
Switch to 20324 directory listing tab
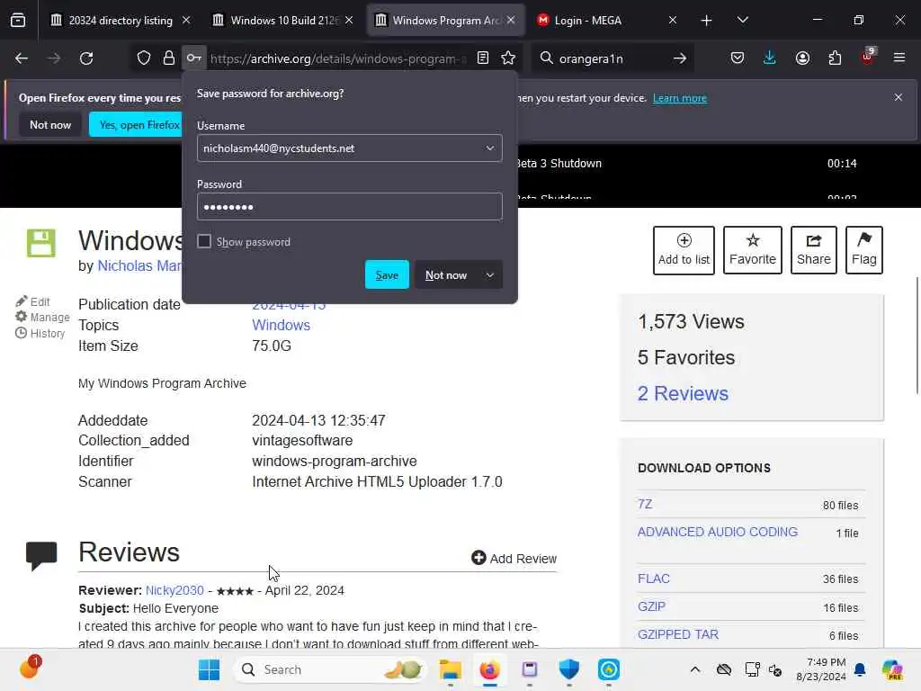point(121,21)
